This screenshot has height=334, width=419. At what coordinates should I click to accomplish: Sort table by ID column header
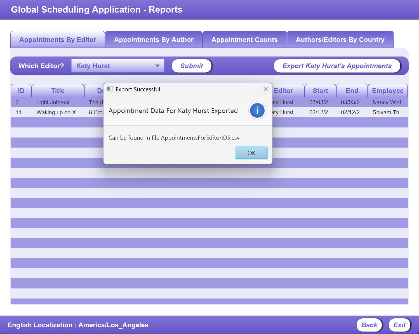point(21,91)
